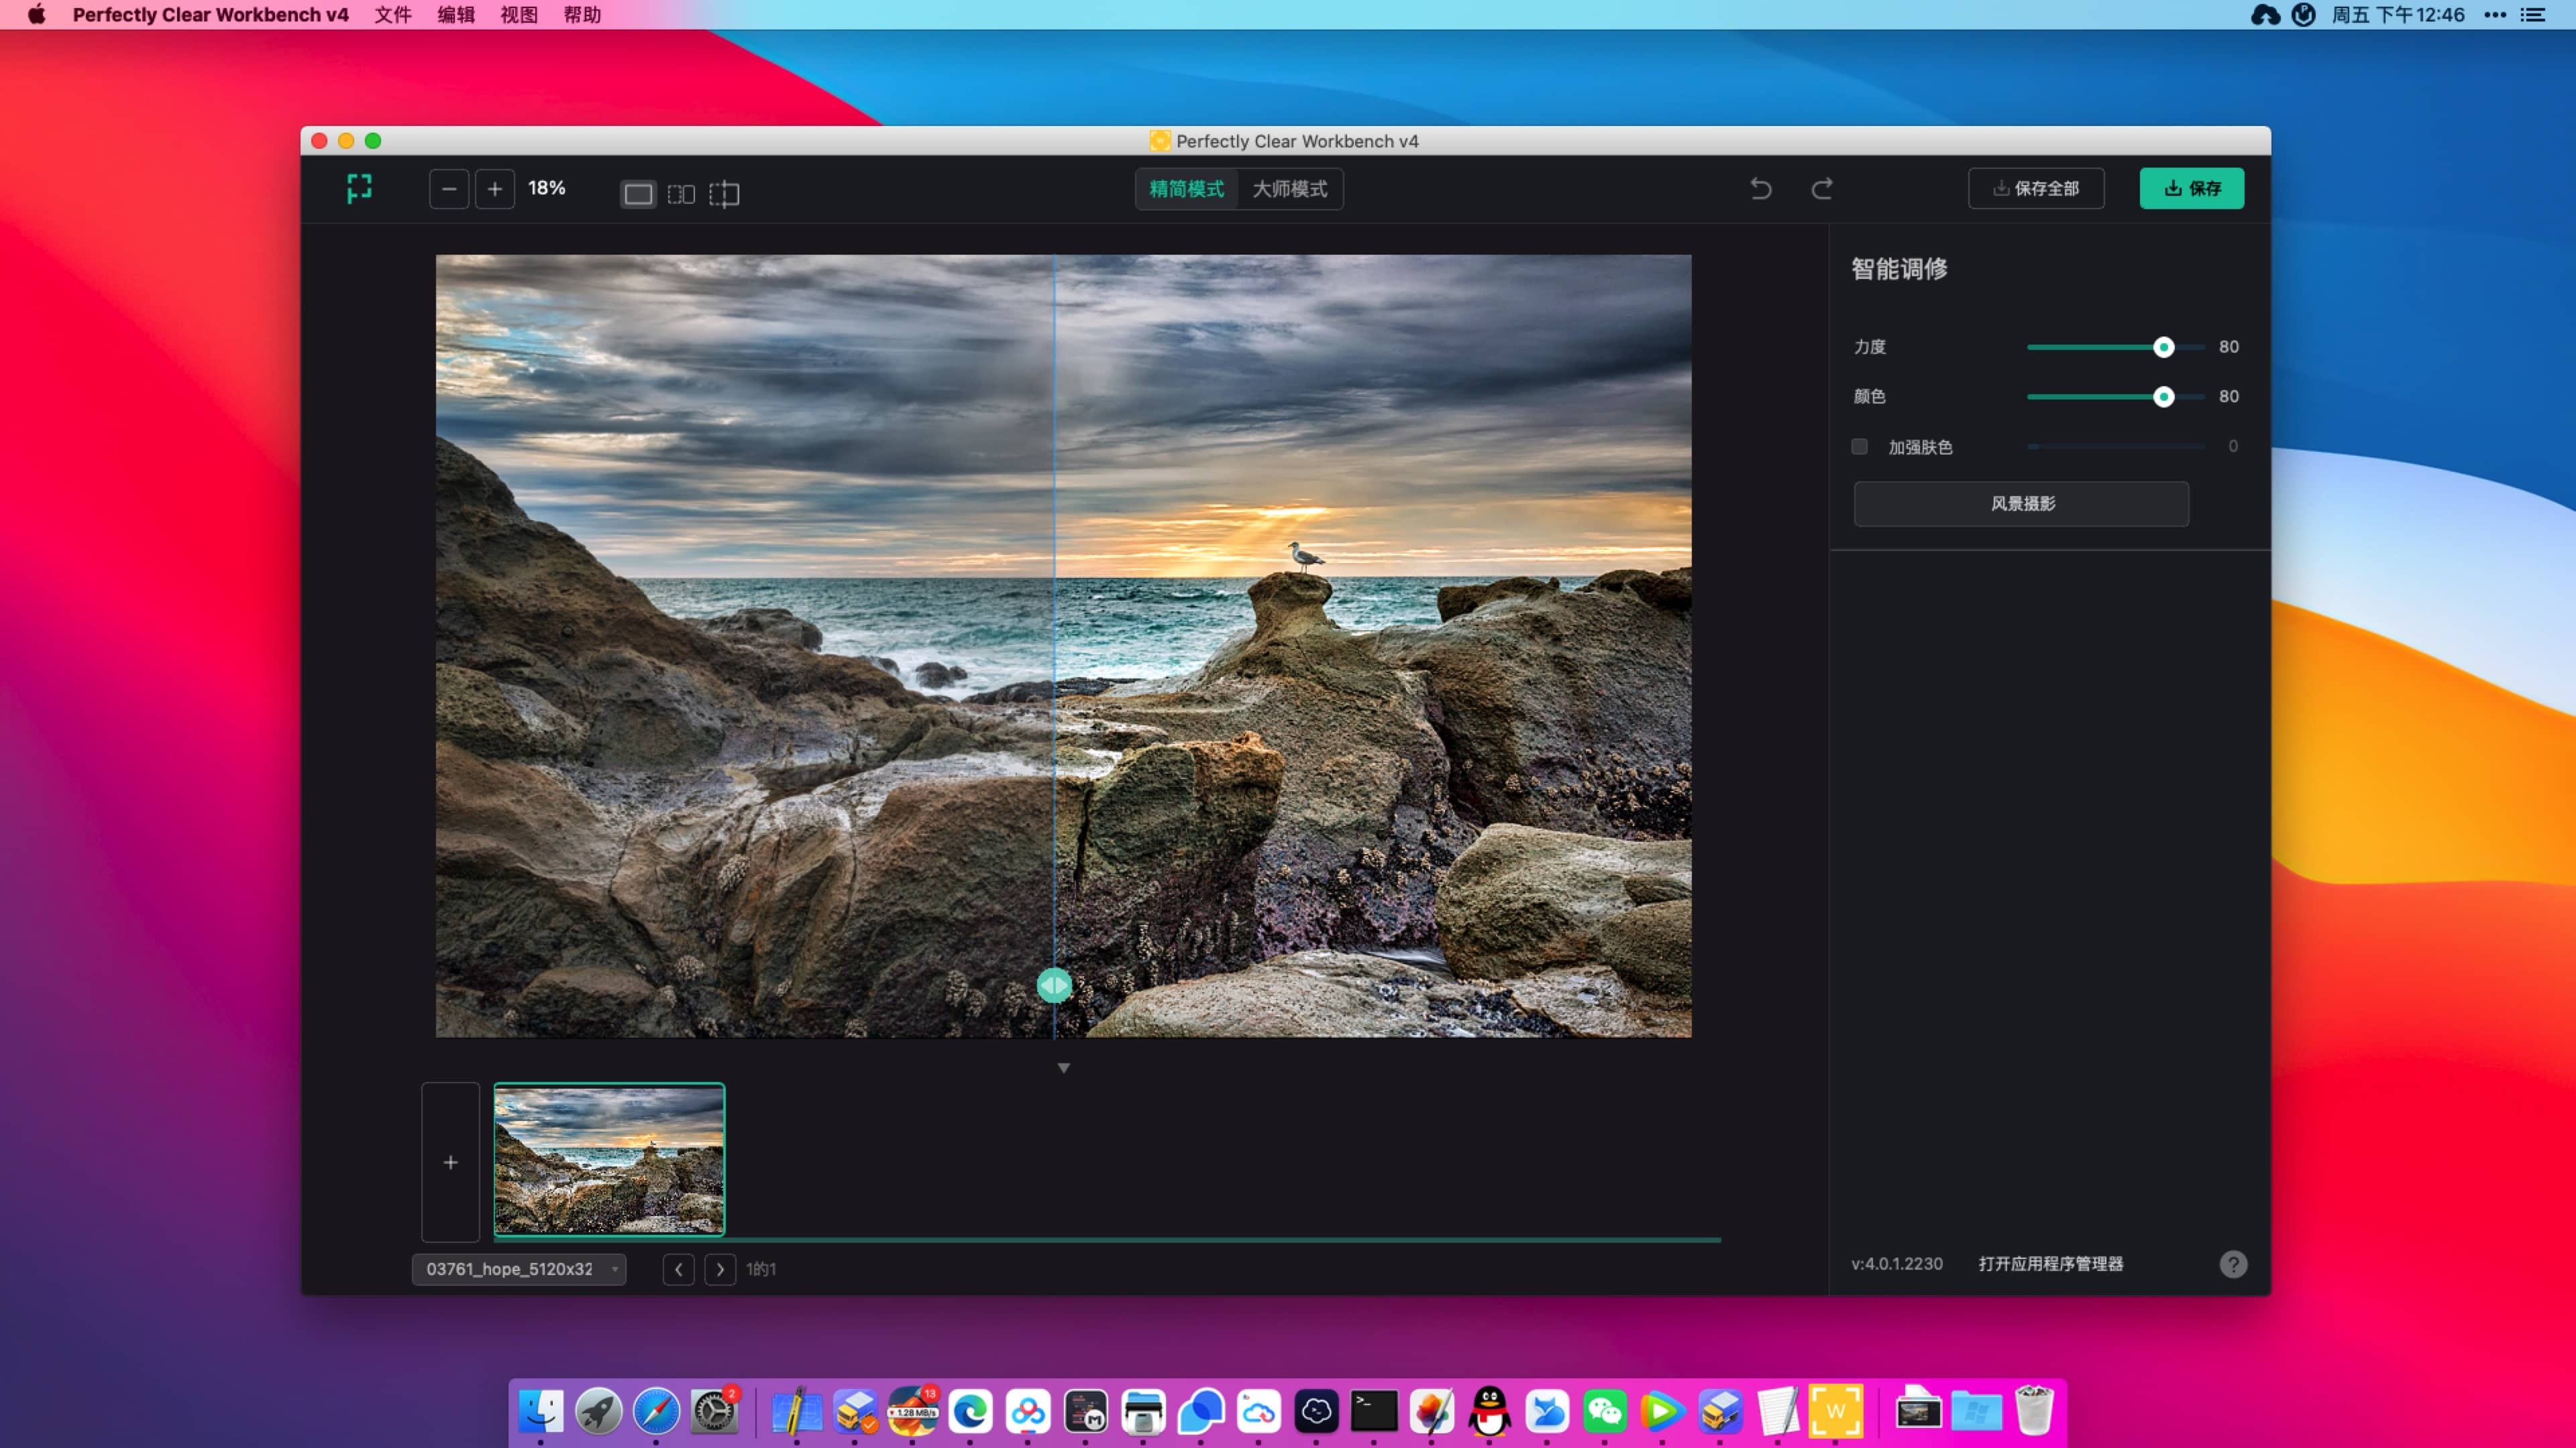Click the 18% zoom value
2576x1448 pixels.
click(x=547, y=188)
